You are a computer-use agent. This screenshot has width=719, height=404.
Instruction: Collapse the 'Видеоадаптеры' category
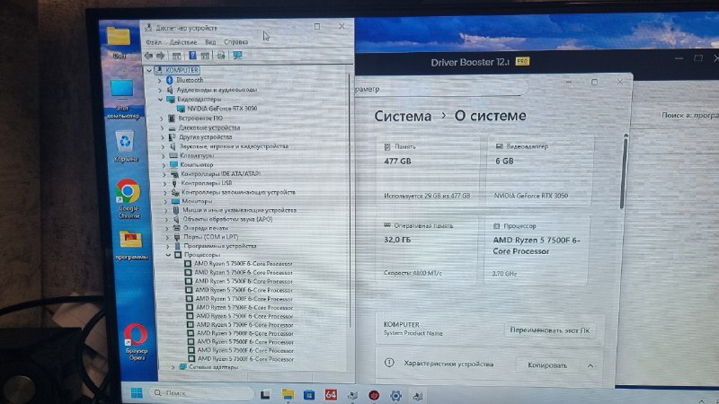coord(160,99)
